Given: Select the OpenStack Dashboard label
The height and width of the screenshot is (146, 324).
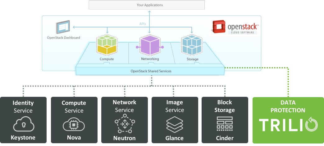Looking at the screenshot, I should (x=63, y=38).
